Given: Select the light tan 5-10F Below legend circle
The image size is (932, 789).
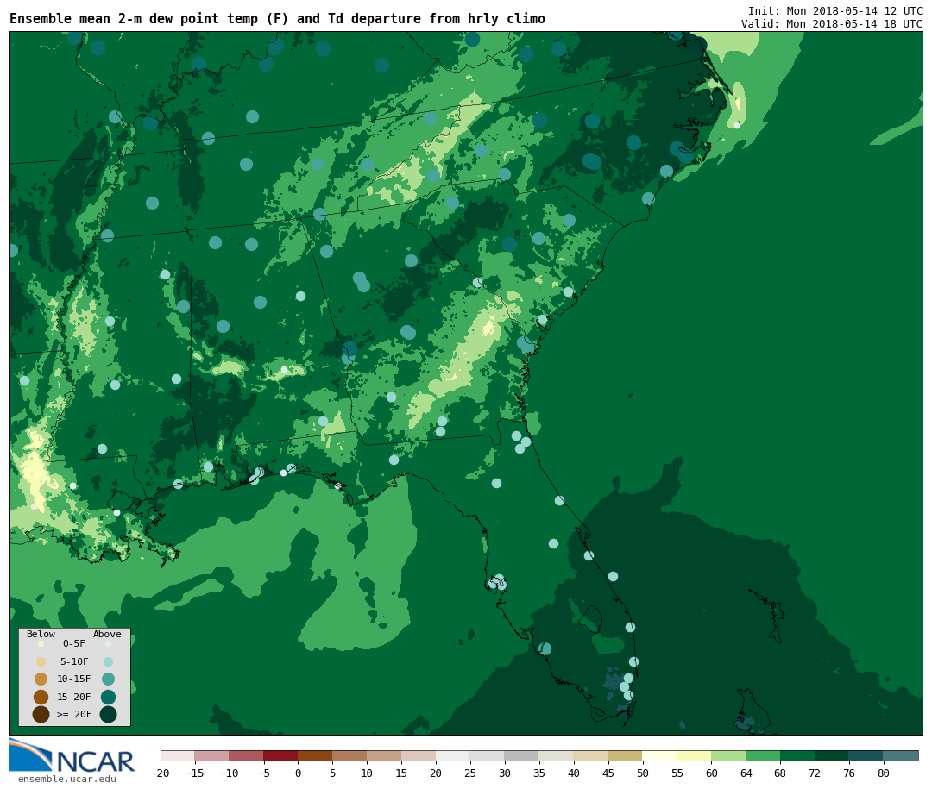Looking at the screenshot, I should point(41,661).
